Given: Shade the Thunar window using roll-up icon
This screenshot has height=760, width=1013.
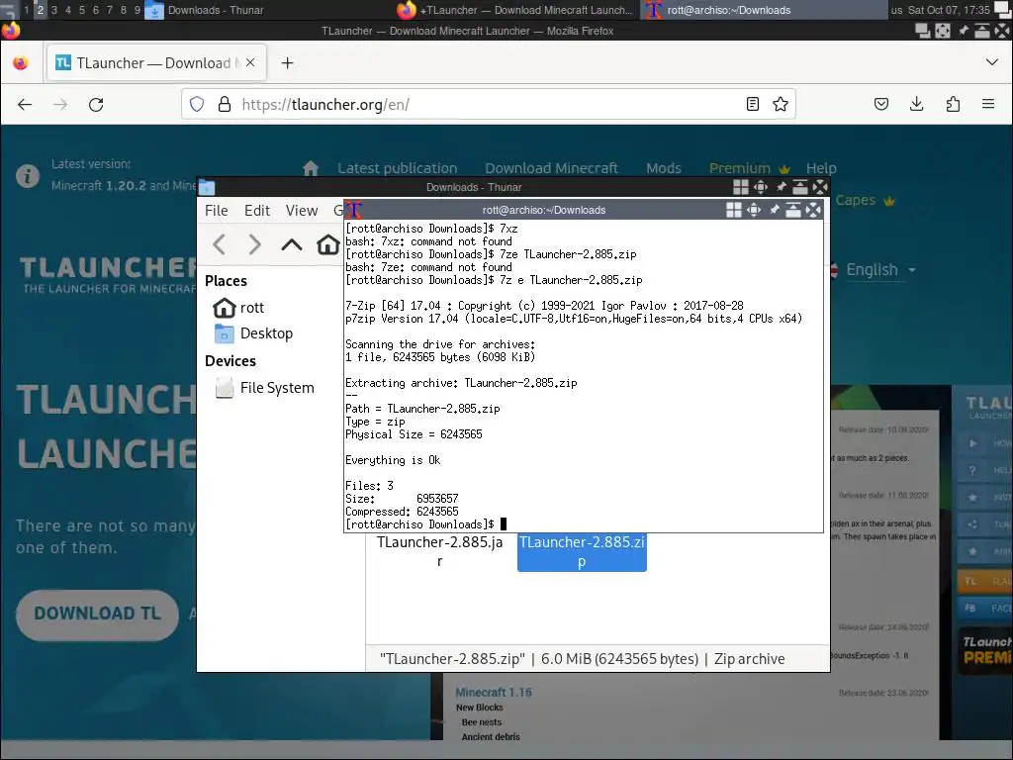Looking at the screenshot, I should click(x=799, y=187).
